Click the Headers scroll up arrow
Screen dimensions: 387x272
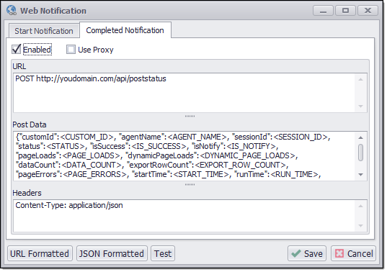point(360,206)
